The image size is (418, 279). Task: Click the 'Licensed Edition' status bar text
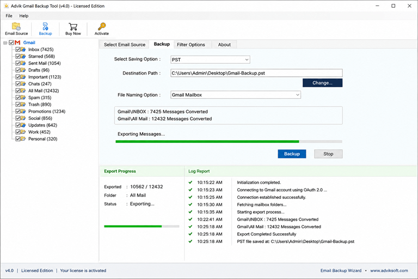[37, 270]
